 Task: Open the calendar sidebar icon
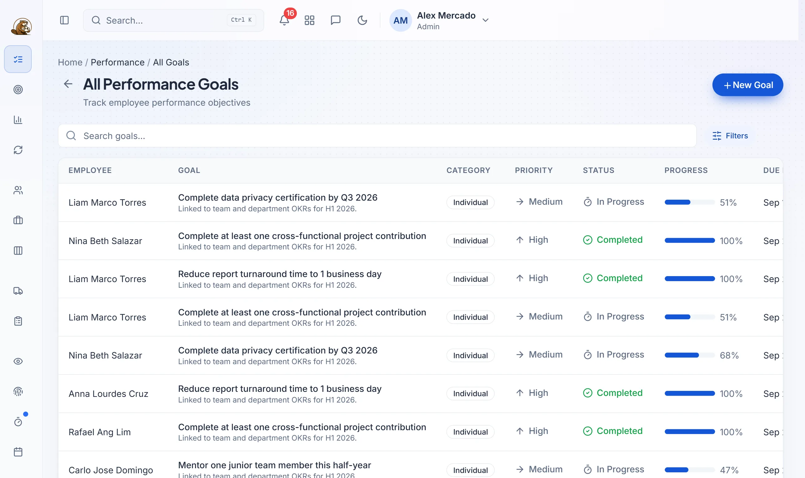point(18,452)
